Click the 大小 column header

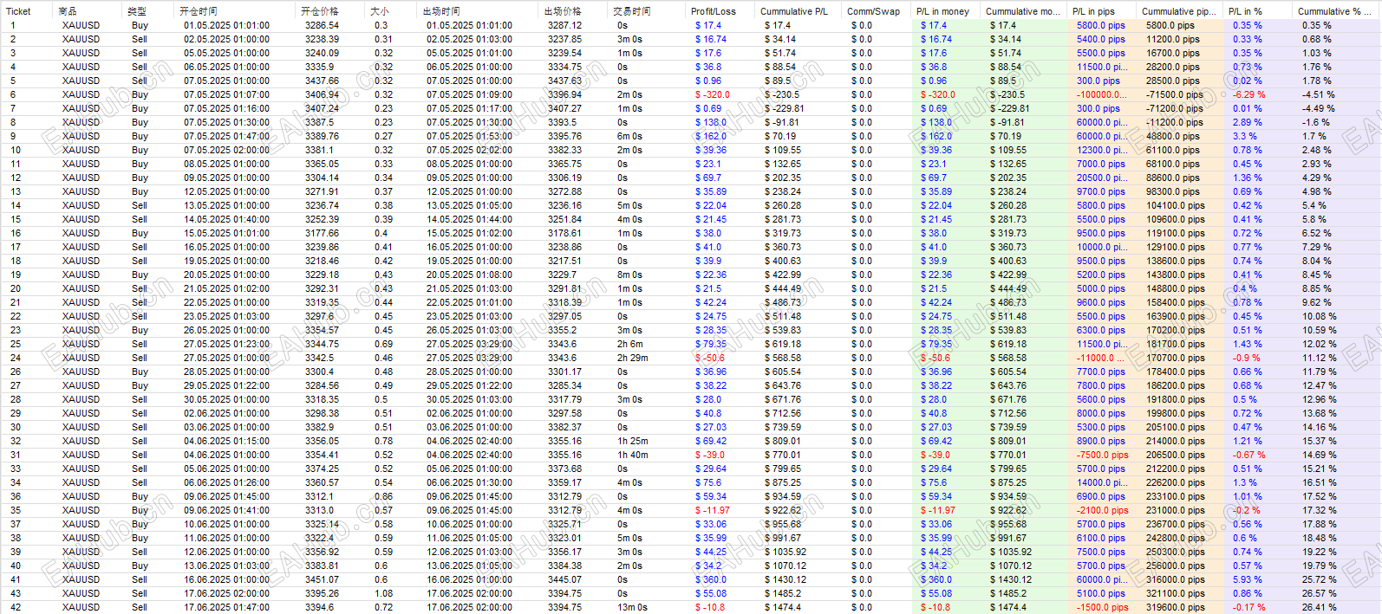380,11
